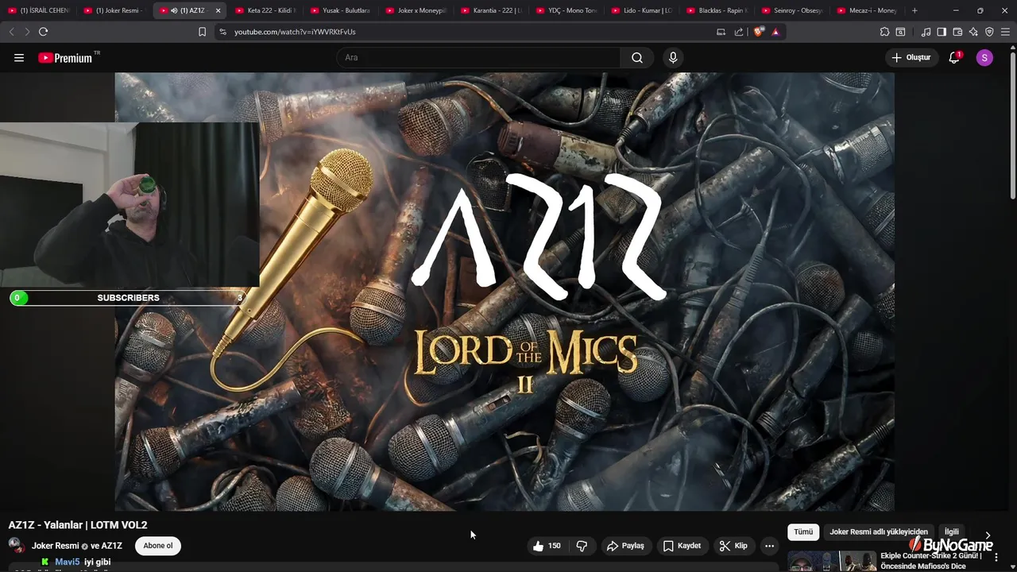Screen dimensions: 1017x572
Task: Open the toolbar search-tabs window icon
Action: click(900, 32)
